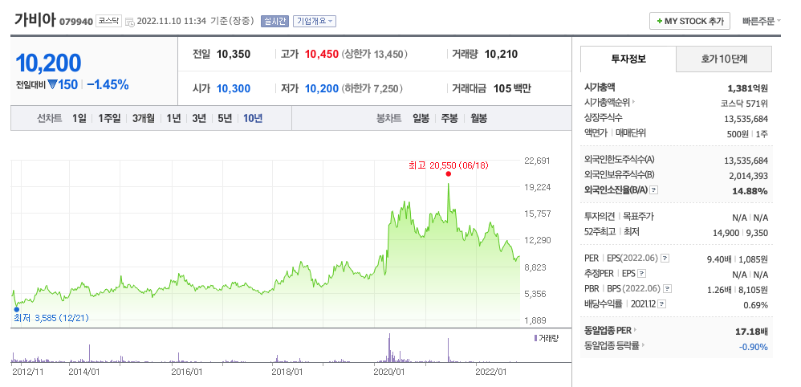The height and width of the screenshot is (387, 801).
Task: Open help icon beside 외국인소진율(B/A)
Action: tap(654, 189)
